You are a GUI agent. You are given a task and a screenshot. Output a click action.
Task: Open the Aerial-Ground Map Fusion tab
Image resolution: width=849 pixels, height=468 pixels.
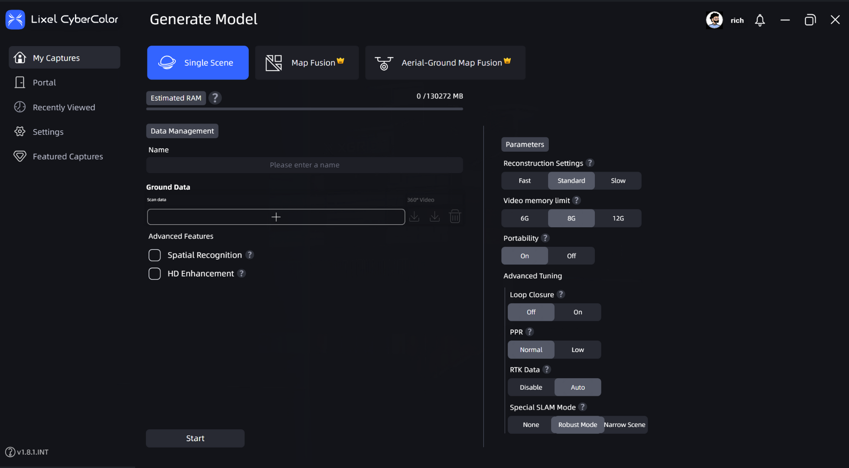click(445, 63)
